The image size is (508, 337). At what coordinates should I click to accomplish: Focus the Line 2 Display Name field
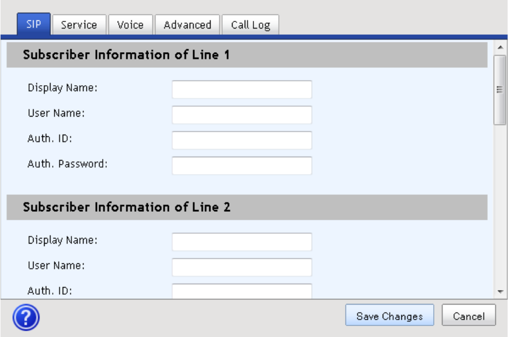coord(242,242)
